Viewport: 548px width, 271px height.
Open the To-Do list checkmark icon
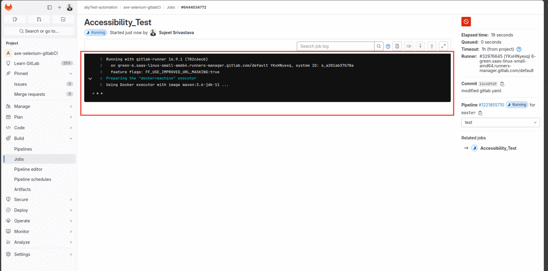coord(63,19)
